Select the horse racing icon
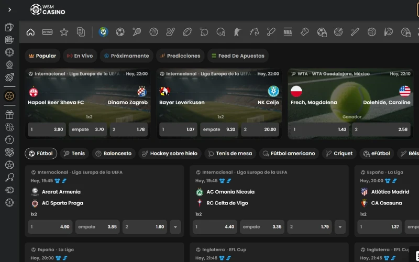The height and width of the screenshot is (262, 419). tap(254, 32)
